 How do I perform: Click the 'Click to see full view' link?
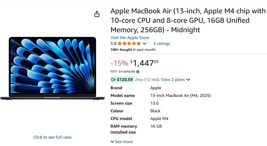click(x=52, y=137)
